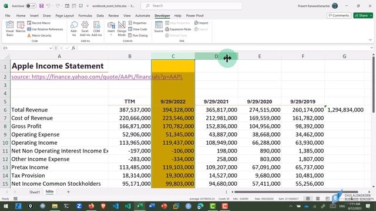Open Visual Studio Code from taskbar
The width and height of the screenshot is (376, 211).
click(116, 206)
